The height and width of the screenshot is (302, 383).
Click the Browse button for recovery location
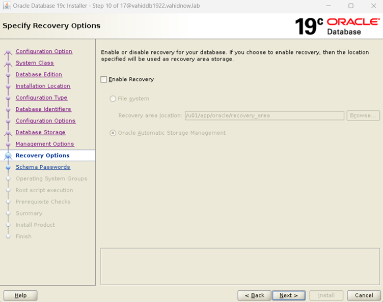click(363, 116)
